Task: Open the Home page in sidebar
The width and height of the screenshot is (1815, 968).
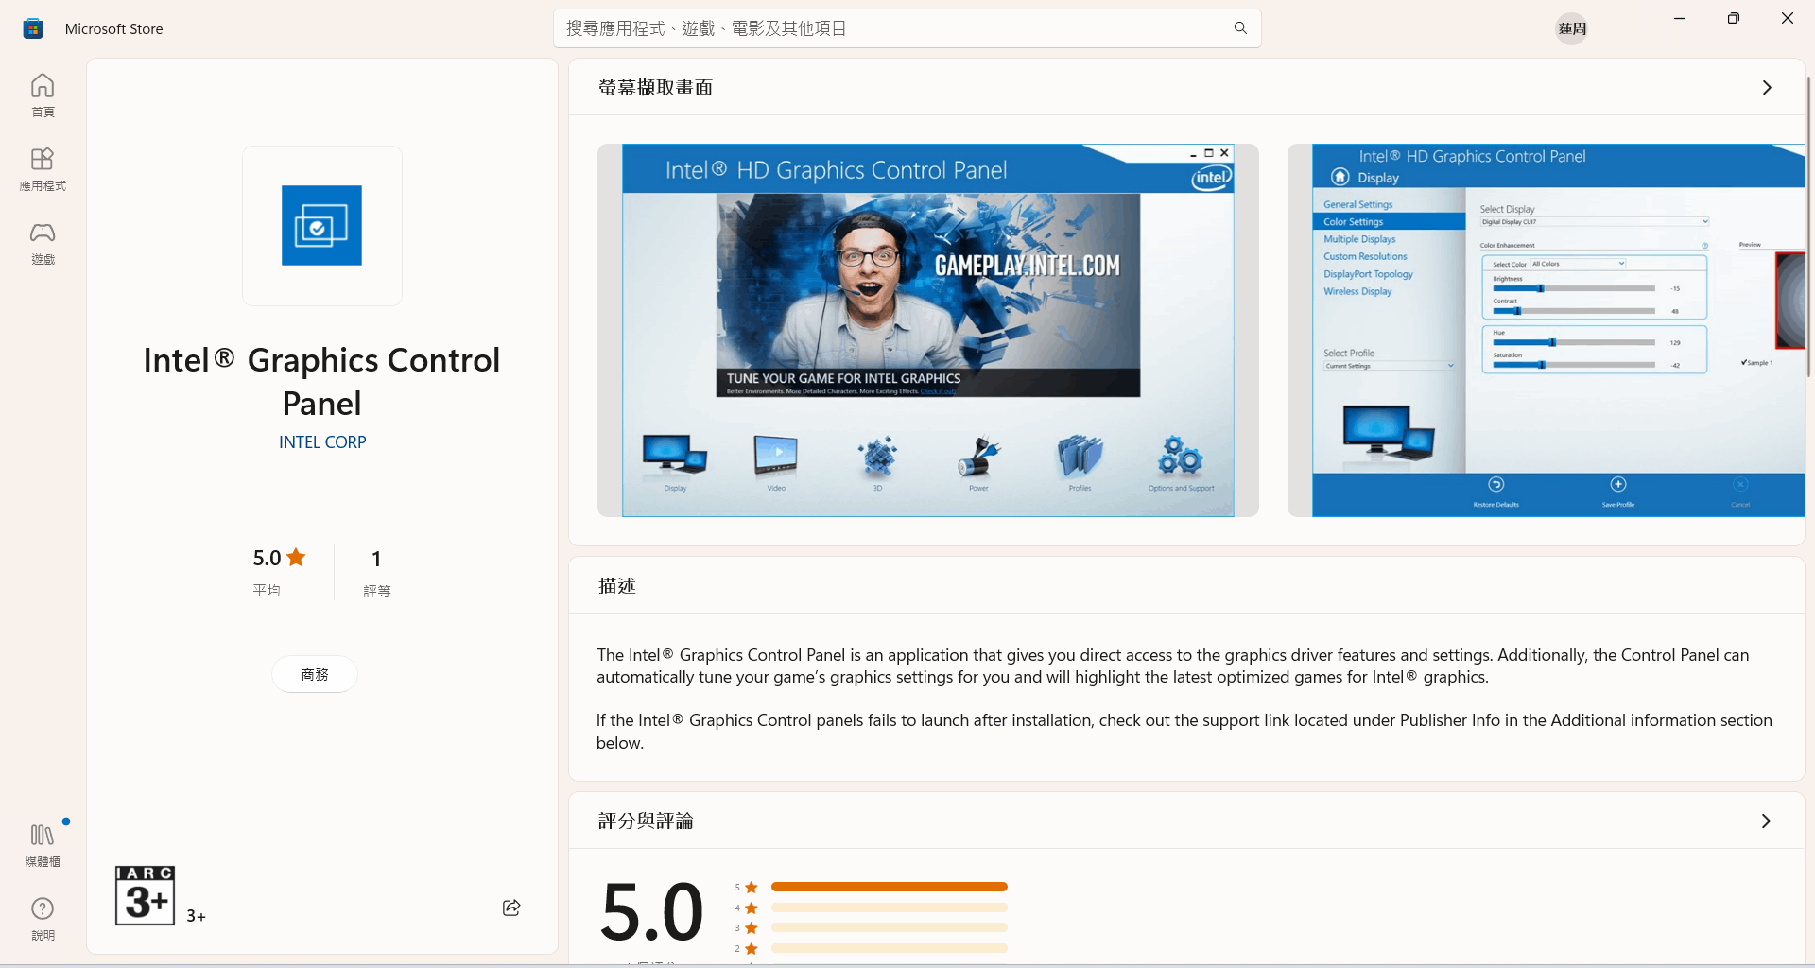Action: (43, 95)
